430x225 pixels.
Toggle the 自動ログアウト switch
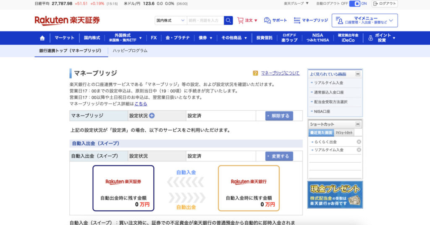(354, 3)
